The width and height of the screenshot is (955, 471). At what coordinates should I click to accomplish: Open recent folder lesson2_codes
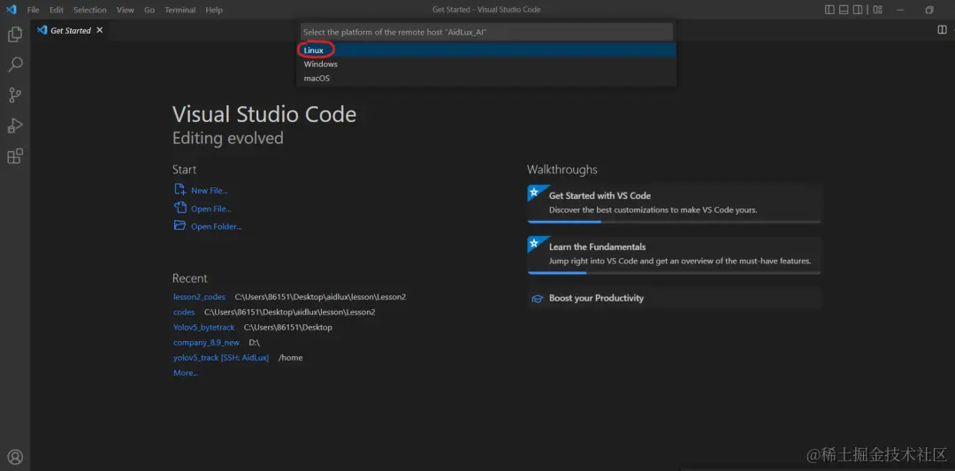pyautogui.click(x=199, y=297)
